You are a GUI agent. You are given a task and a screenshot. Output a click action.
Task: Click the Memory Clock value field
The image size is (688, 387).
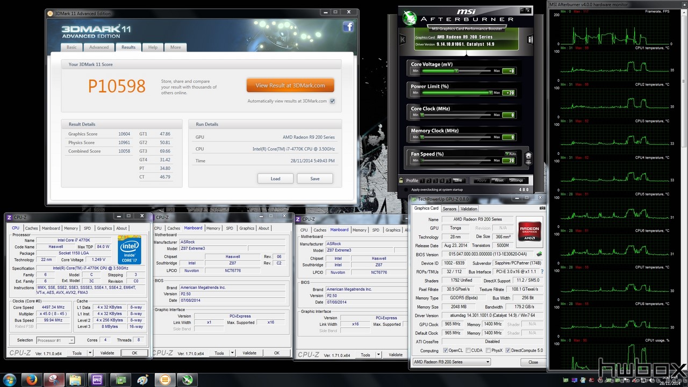508,137
